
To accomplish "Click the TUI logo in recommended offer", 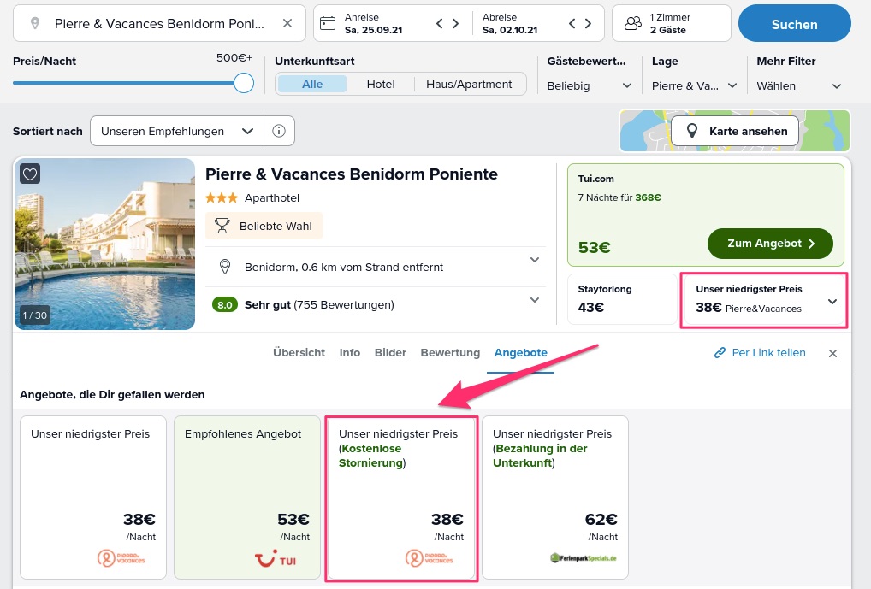I will (x=276, y=558).
